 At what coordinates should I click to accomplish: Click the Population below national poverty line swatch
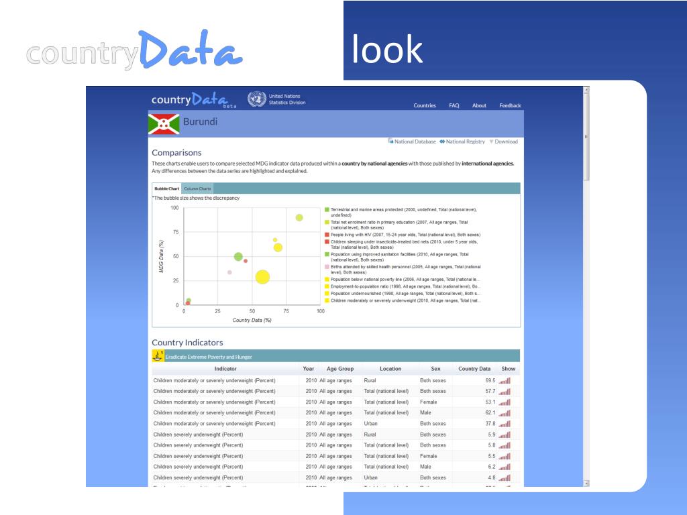[x=327, y=280]
